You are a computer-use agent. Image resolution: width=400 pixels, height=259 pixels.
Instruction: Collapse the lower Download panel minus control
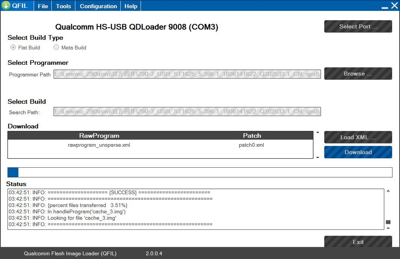317,158
